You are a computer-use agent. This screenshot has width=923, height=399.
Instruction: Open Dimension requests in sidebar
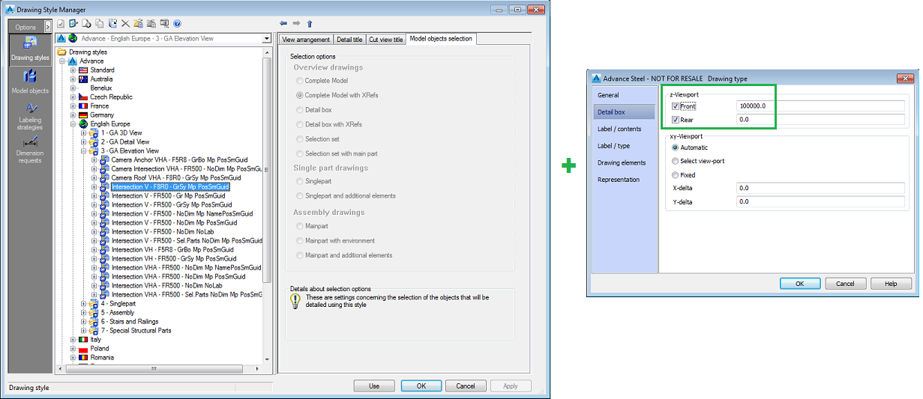30,149
